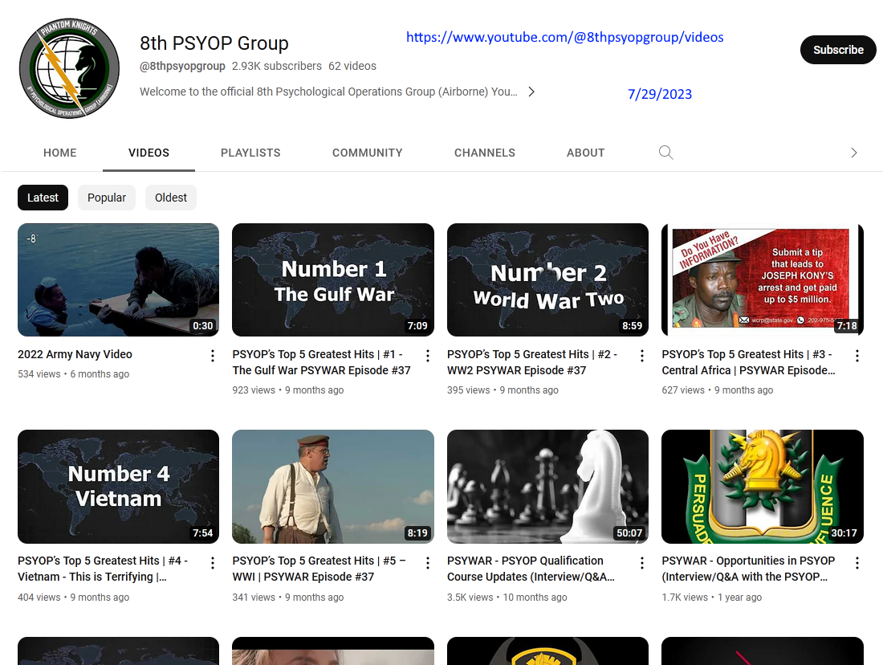This screenshot has height=665, width=883.
Task: Click the 395 views • 9 months ago text
Action: [503, 390]
